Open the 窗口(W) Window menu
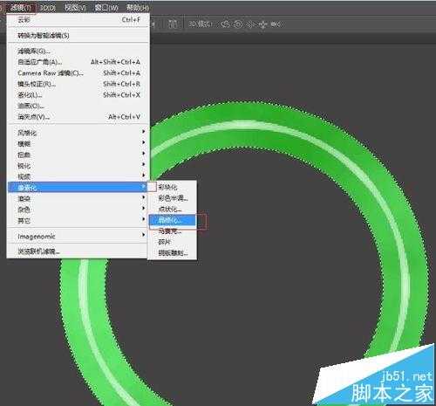The image size is (436, 406). 106,8
